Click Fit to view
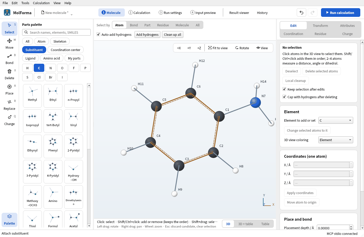The height and width of the screenshot is (237, 364). 218,48
